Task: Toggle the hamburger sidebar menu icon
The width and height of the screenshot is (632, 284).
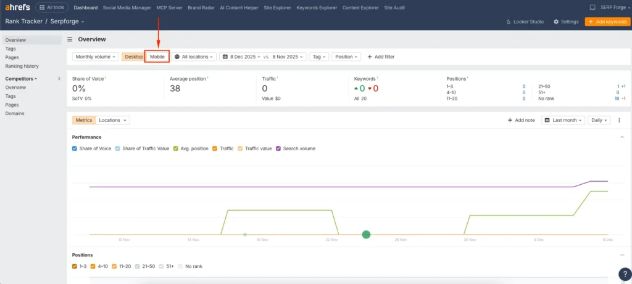Action: [x=70, y=39]
